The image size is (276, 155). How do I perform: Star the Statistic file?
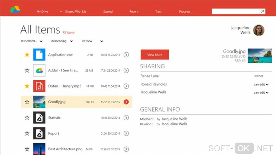coord(27,117)
